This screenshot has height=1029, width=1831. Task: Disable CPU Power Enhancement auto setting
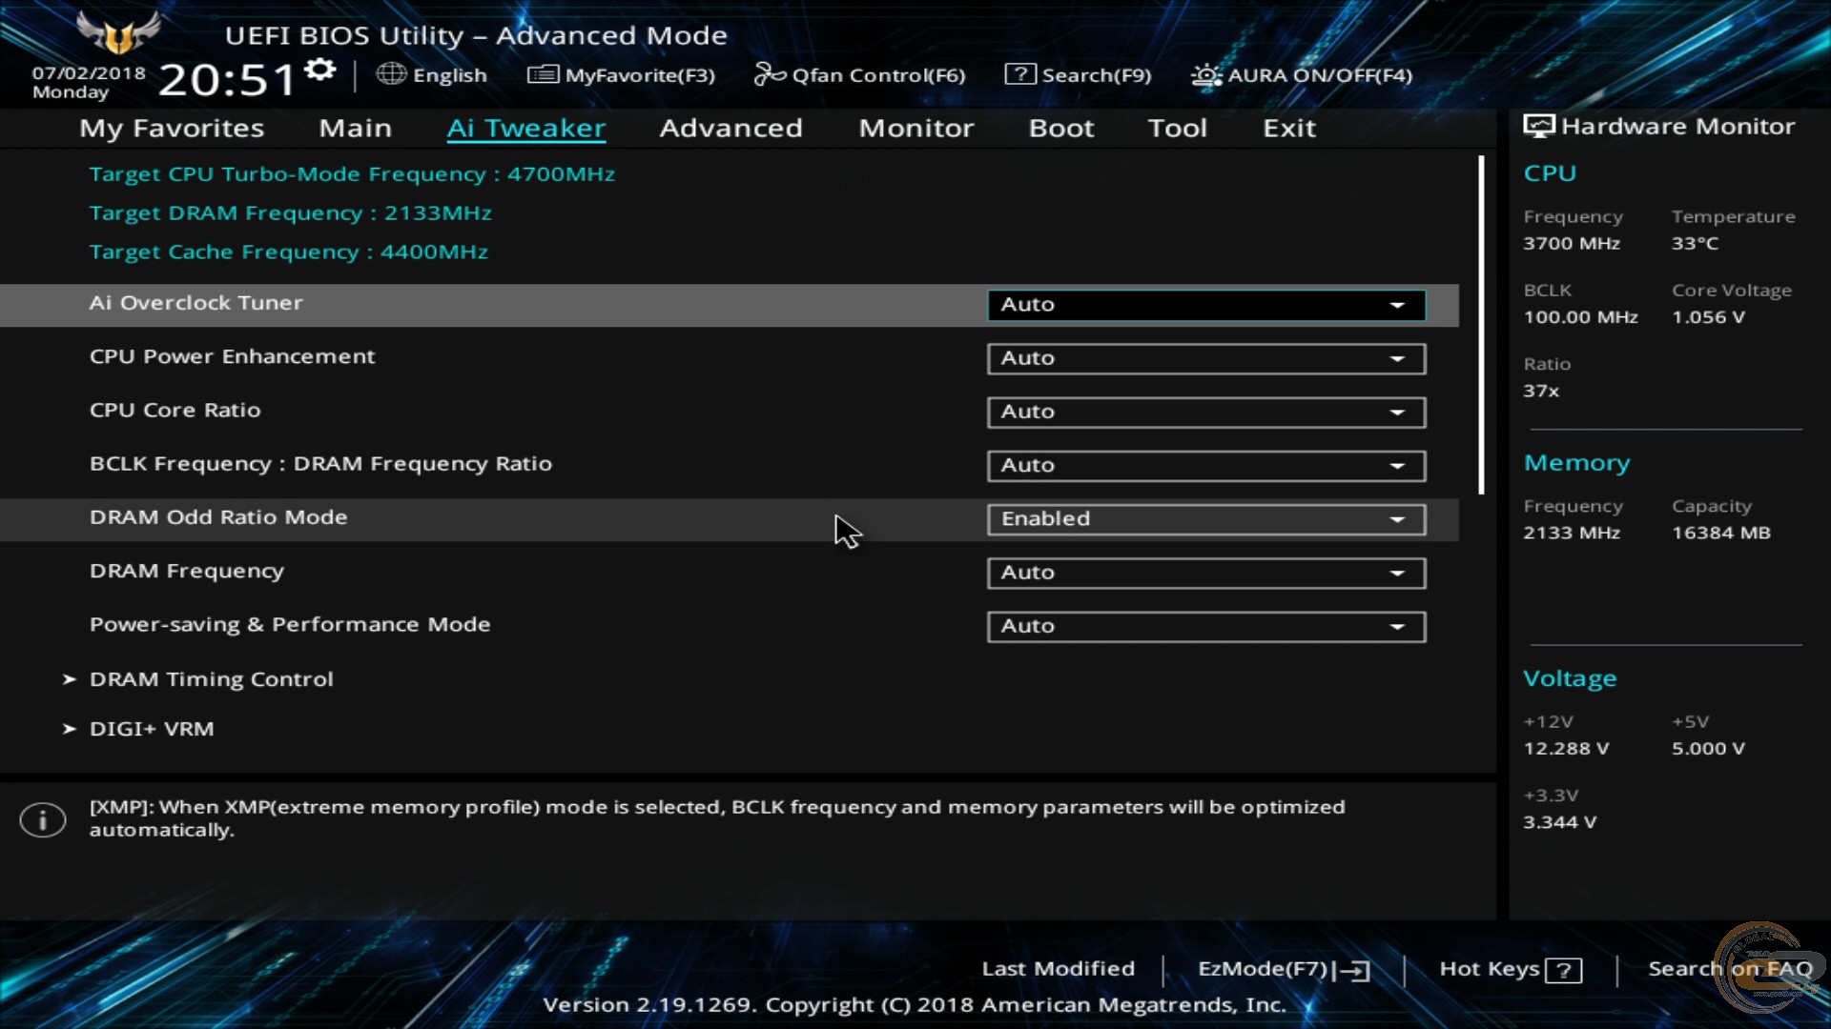[1204, 357]
